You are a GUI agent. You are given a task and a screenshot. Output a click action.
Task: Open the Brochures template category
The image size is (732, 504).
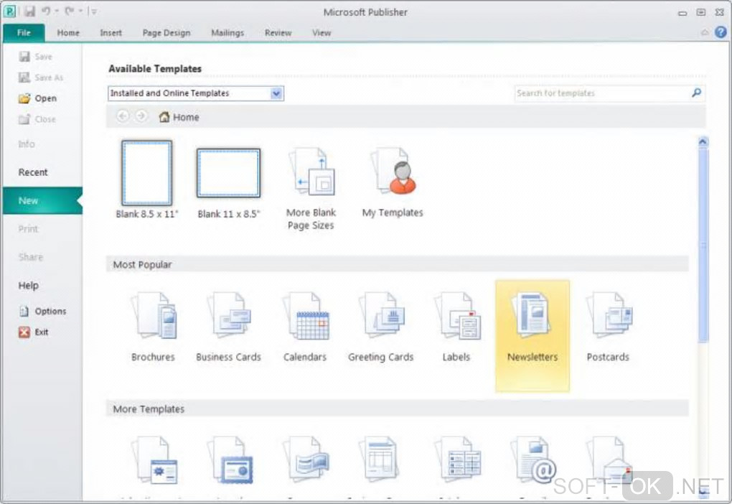tap(153, 327)
